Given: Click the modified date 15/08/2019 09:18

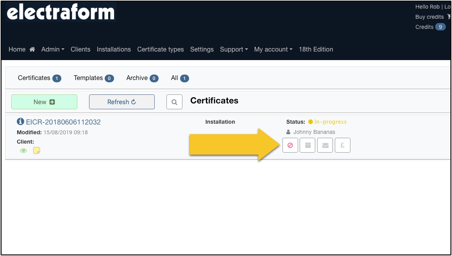Looking at the screenshot, I should coord(66,132).
